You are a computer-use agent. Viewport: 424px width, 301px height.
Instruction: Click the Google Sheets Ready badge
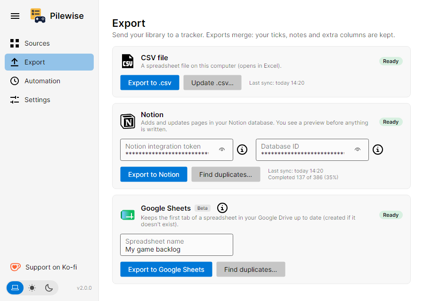point(391,215)
